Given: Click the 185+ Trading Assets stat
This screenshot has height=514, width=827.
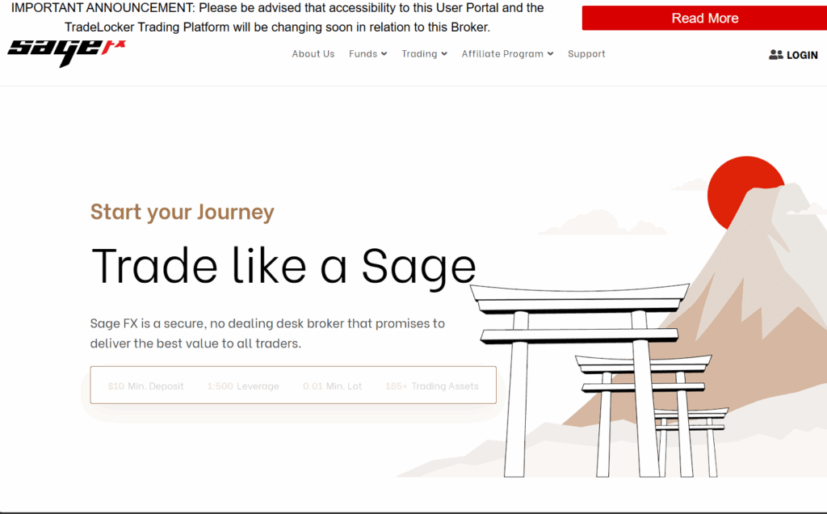Looking at the screenshot, I should click(x=432, y=386).
